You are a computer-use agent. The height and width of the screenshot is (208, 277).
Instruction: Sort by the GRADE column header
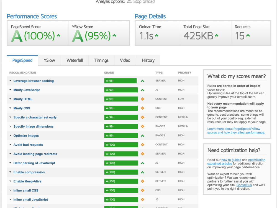pos(109,73)
